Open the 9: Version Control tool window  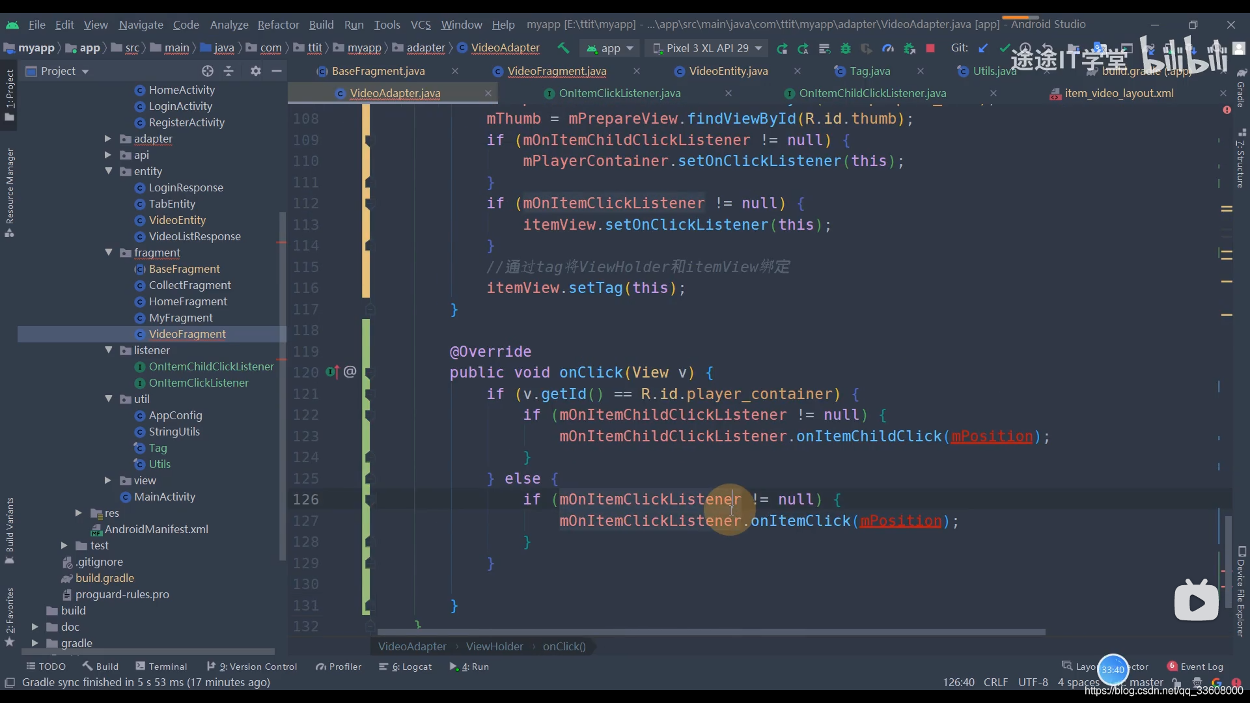(251, 667)
